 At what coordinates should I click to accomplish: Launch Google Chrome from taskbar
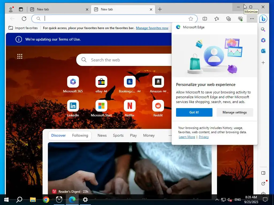click(46, 200)
